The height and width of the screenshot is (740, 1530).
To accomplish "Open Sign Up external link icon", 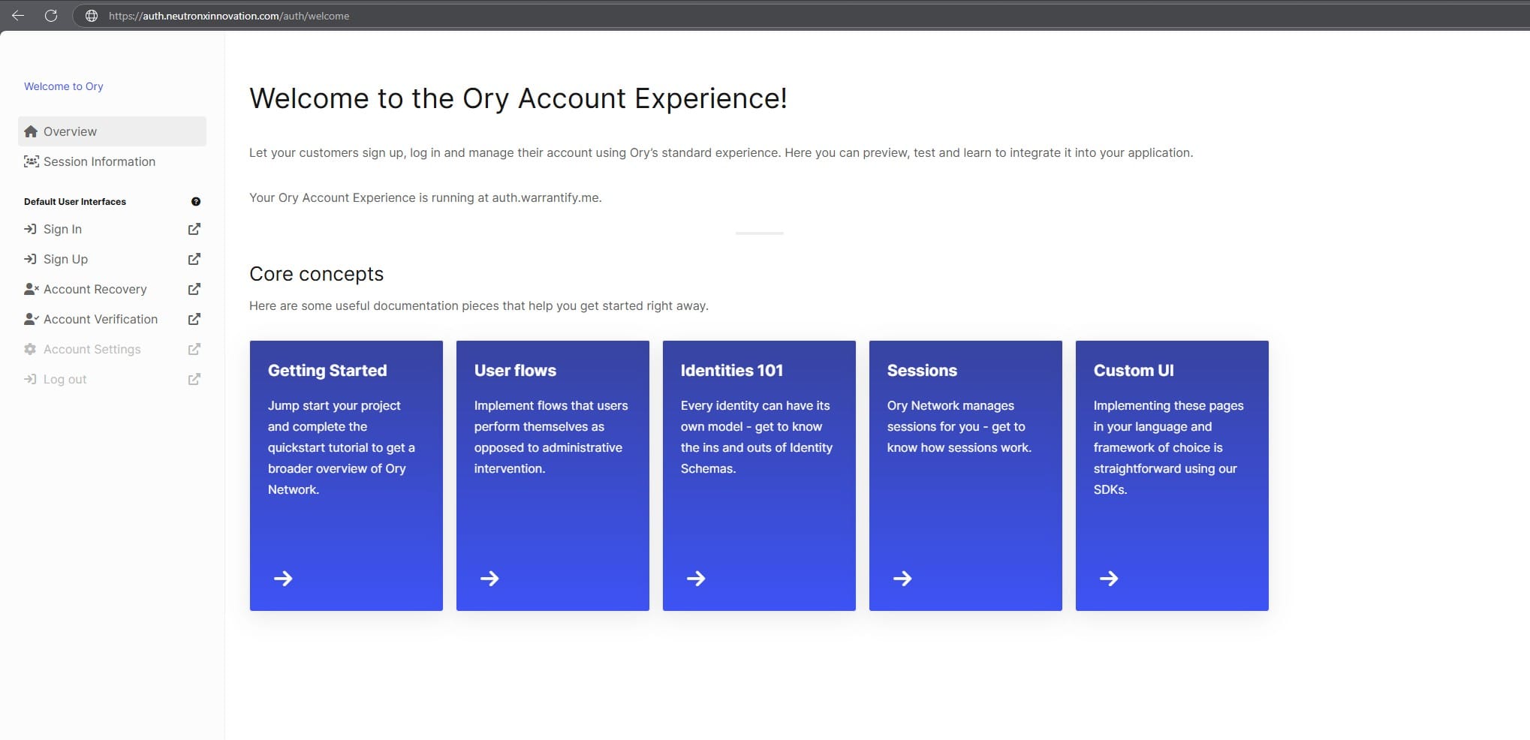I will click(194, 259).
